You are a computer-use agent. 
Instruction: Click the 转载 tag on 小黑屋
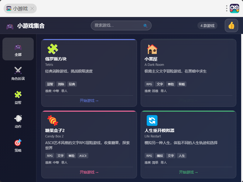point(182,84)
